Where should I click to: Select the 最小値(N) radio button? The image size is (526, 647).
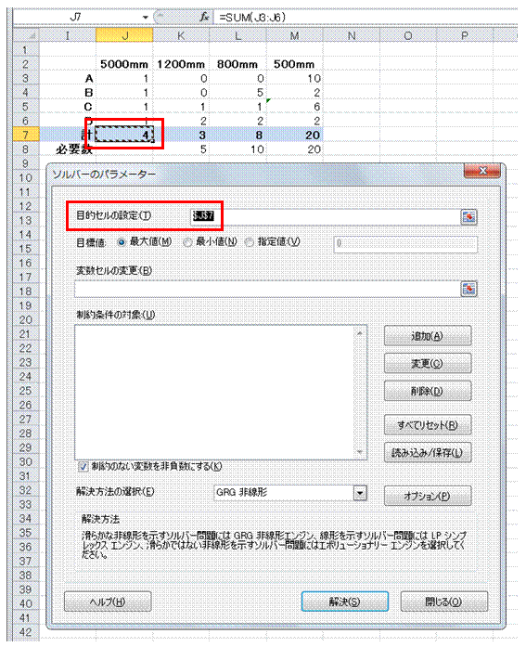pyautogui.click(x=187, y=242)
